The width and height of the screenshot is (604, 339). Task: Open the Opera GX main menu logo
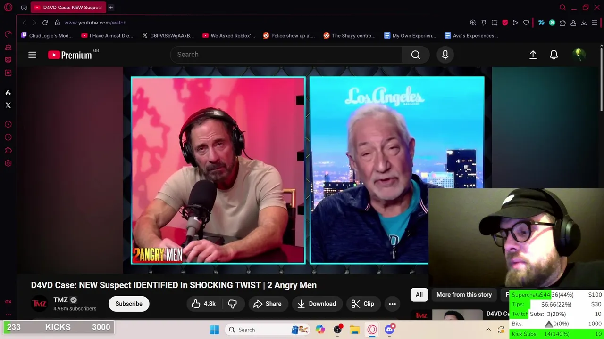coord(8,7)
